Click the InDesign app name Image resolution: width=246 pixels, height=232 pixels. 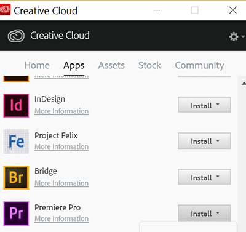pyautogui.click(x=50, y=99)
